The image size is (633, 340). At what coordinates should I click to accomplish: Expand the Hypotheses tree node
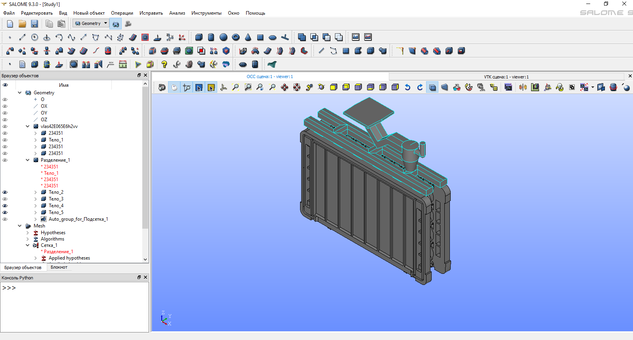click(x=27, y=233)
